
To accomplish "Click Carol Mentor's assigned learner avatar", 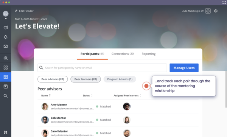I will 127,133.
